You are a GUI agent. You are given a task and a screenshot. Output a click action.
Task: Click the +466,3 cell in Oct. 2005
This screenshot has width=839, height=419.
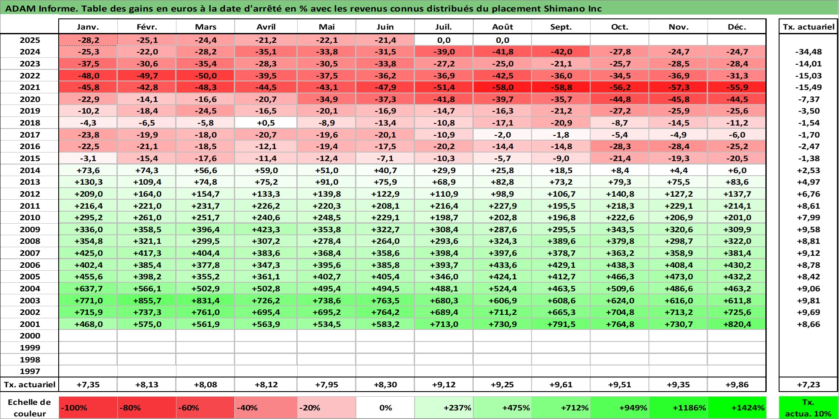point(620,276)
